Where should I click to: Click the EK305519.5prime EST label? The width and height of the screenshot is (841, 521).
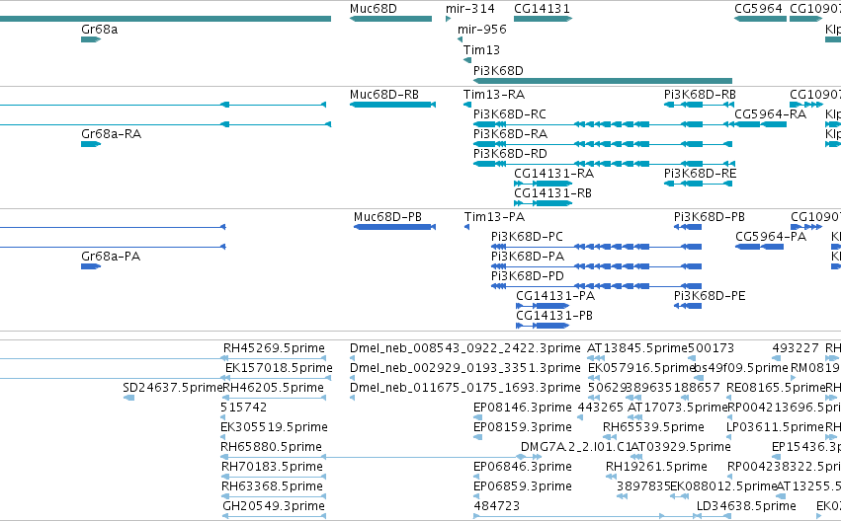[274, 428]
